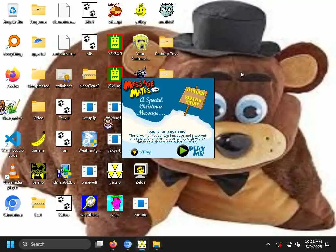Open the Windows Start menu
Screen dimensions: 336x252
pos(10,244)
